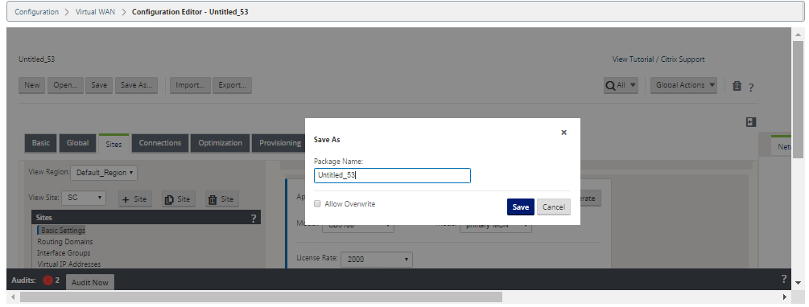
Task: Click the red audit error indicator
Action: [48, 280]
